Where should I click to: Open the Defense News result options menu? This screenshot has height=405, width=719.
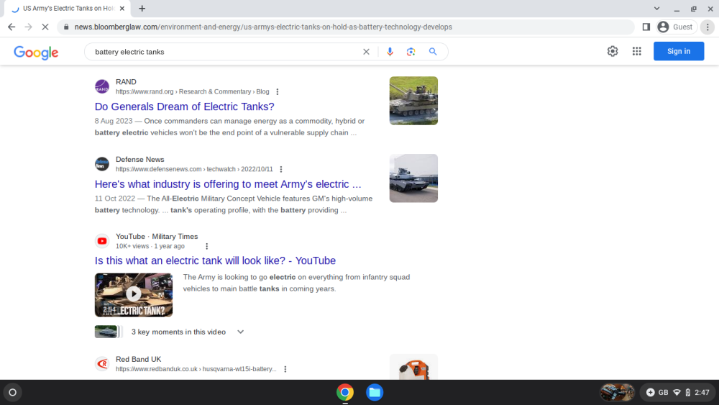tap(281, 169)
